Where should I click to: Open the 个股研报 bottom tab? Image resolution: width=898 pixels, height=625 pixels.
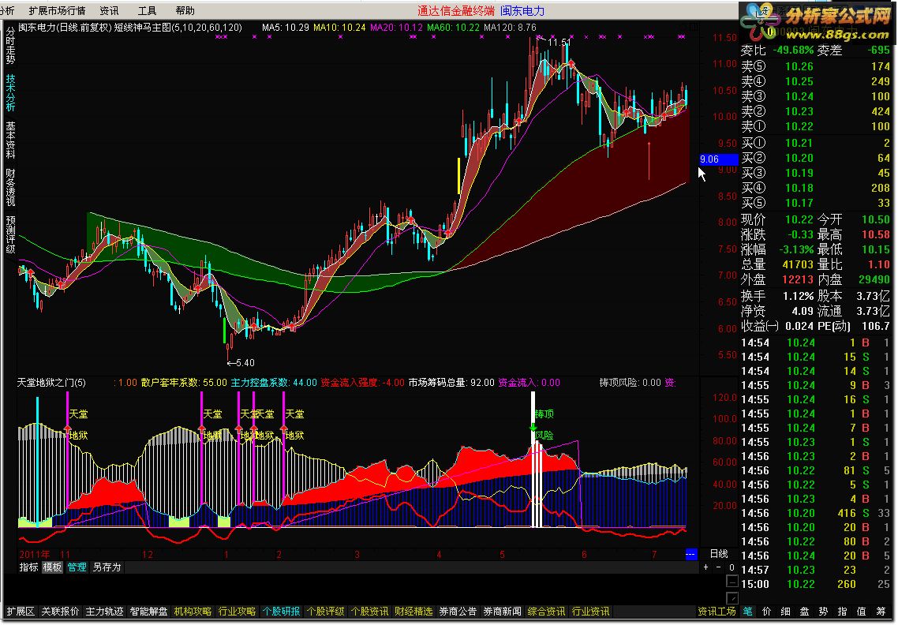(281, 612)
